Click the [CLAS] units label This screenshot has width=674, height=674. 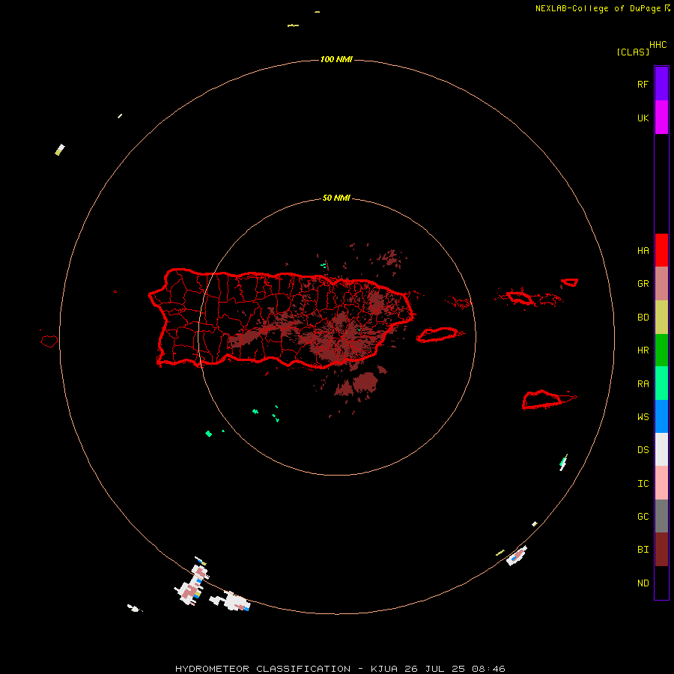click(633, 52)
